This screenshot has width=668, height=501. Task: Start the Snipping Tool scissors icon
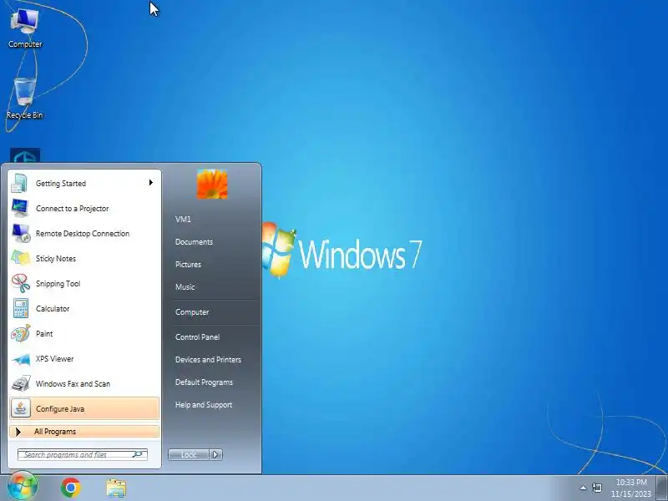click(x=20, y=284)
